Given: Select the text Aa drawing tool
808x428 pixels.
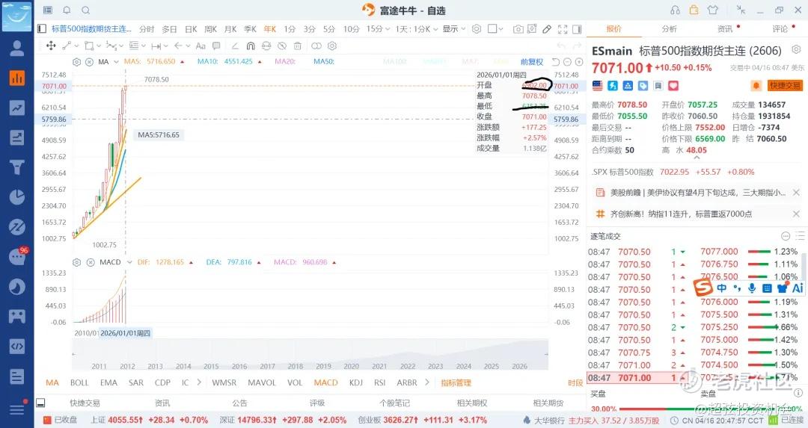Looking at the screenshot, I should [x=201, y=46].
